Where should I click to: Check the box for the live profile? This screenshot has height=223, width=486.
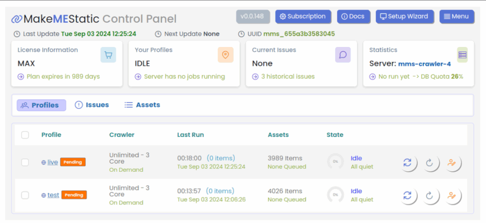pyautogui.click(x=25, y=162)
